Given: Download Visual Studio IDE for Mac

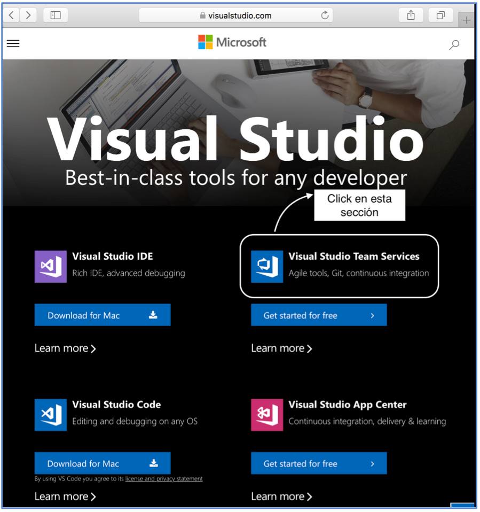Looking at the screenshot, I should pyautogui.click(x=103, y=315).
